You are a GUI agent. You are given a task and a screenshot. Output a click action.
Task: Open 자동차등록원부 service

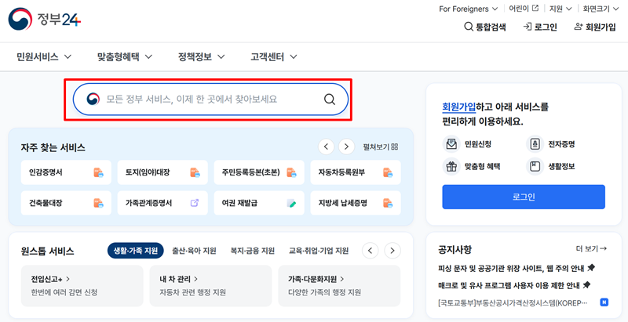(356, 172)
